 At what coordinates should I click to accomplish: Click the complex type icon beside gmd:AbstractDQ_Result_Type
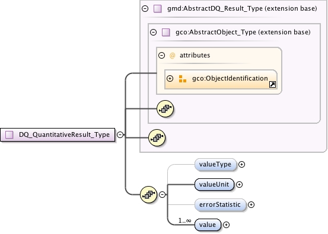click(x=158, y=9)
